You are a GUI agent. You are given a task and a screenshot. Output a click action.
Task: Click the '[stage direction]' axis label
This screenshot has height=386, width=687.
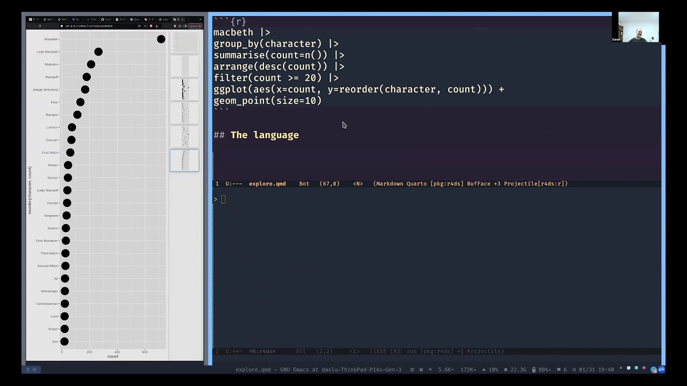[x=46, y=90]
